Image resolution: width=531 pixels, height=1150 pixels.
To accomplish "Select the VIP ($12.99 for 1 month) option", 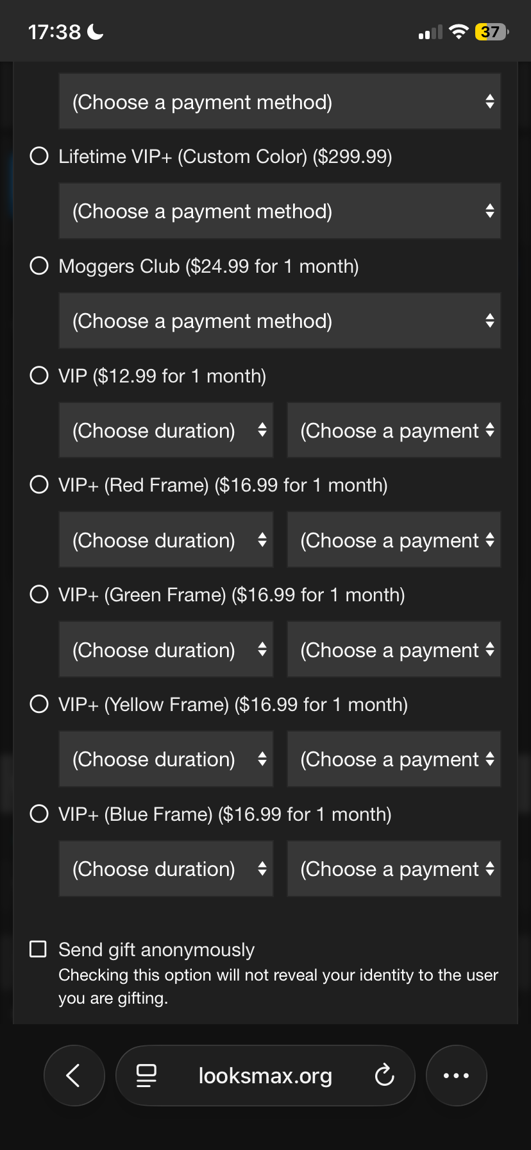I will click(39, 375).
